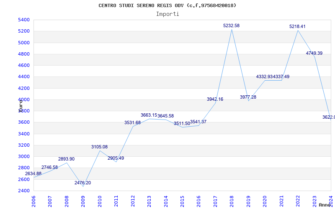The height and width of the screenshot is (209, 335).
Task: Click the 3105.08 value label
Action: [x=99, y=147]
